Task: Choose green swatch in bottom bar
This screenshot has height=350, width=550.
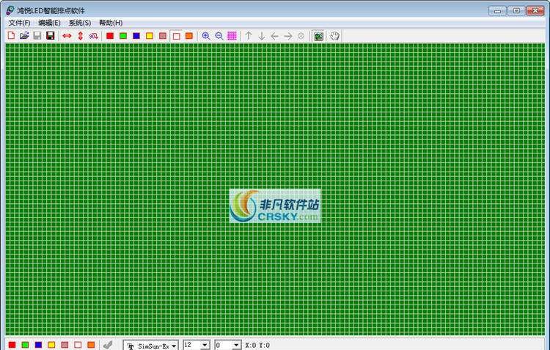Action: point(25,345)
